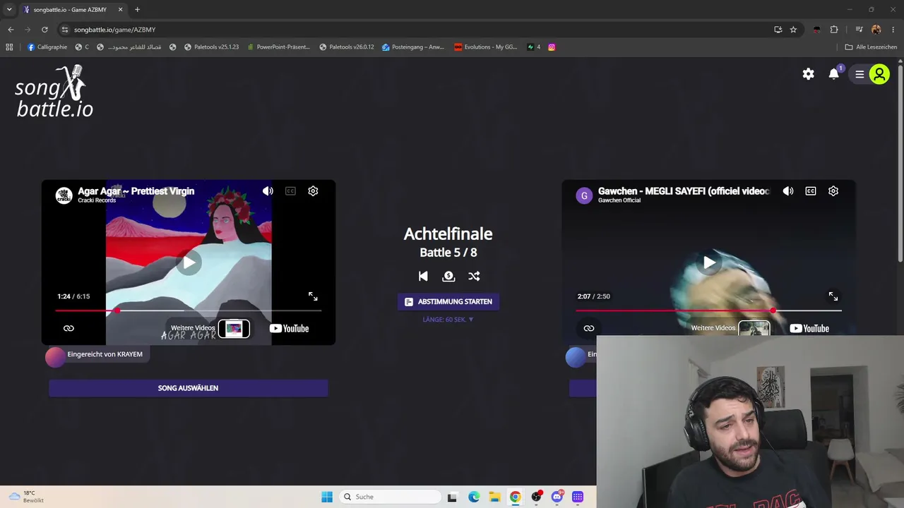Image resolution: width=904 pixels, height=508 pixels.
Task: Click the taskbar Suche search box
Action: coord(389,497)
